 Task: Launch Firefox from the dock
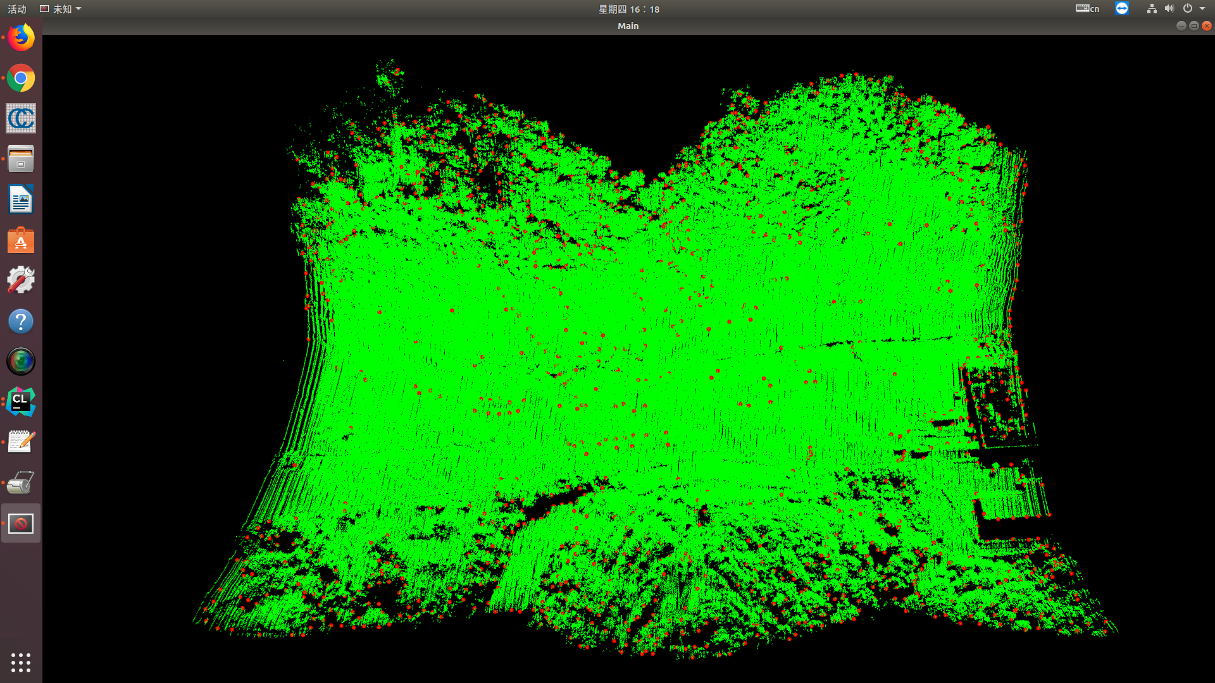pos(21,38)
